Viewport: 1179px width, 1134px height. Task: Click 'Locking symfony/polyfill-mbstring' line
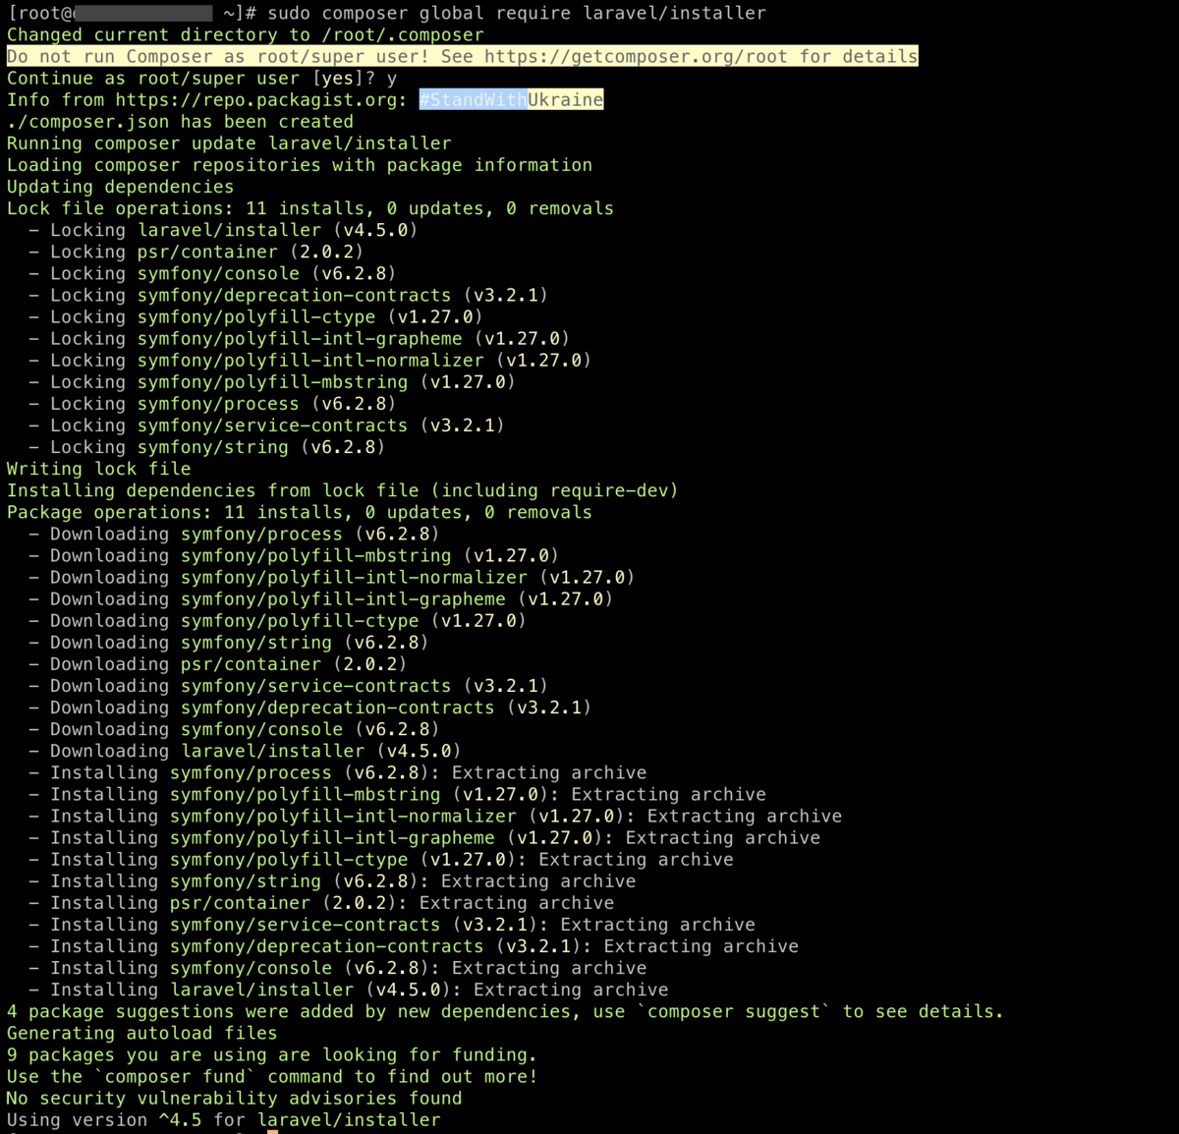[272, 380]
